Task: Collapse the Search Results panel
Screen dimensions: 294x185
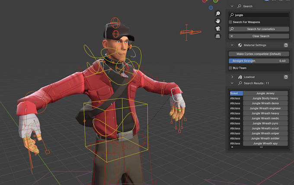Action: (x=232, y=83)
